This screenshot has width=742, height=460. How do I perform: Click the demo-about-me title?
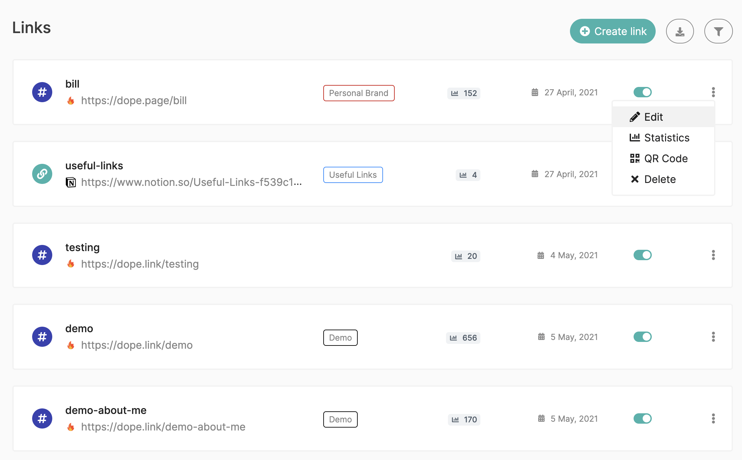click(106, 410)
